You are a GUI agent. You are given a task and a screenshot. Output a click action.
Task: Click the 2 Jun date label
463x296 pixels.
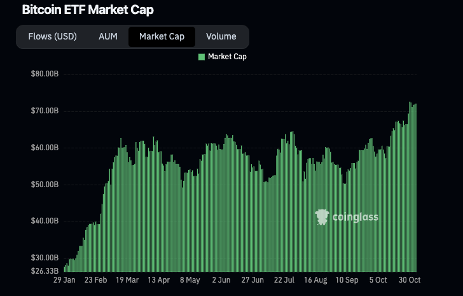click(221, 279)
